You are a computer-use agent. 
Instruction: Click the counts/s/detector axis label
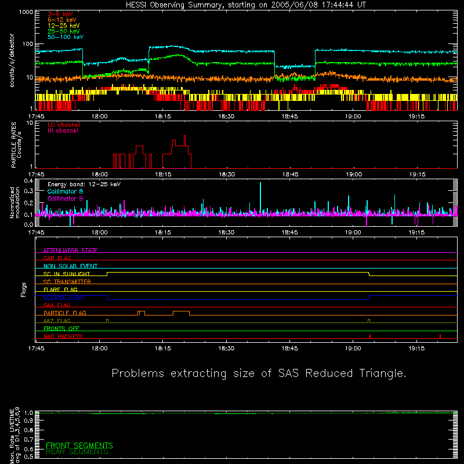point(12,60)
